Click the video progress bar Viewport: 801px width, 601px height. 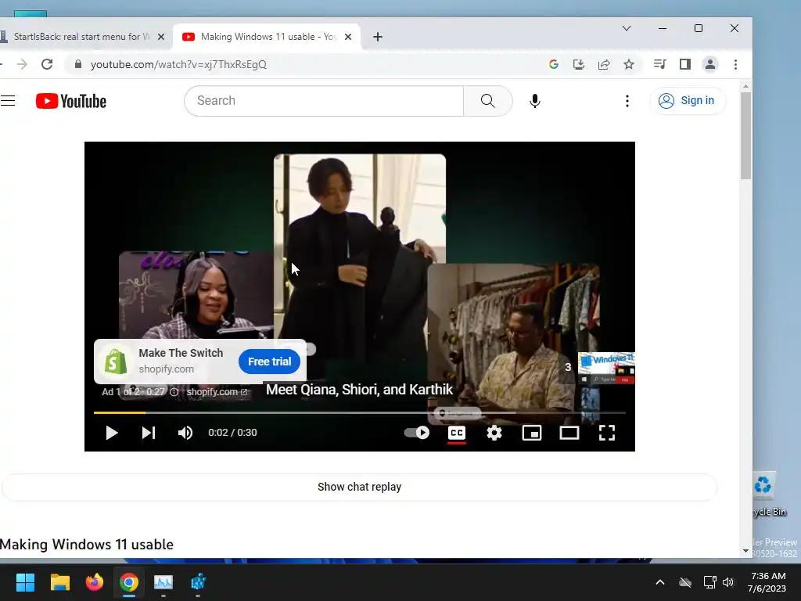[360, 412]
